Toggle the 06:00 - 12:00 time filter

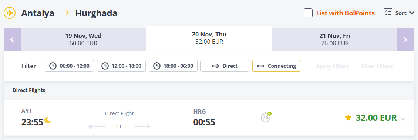click(x=69, y=66)
